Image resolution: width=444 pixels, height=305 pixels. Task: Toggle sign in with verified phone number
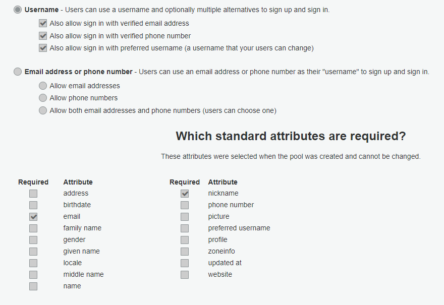pos(43,36)
